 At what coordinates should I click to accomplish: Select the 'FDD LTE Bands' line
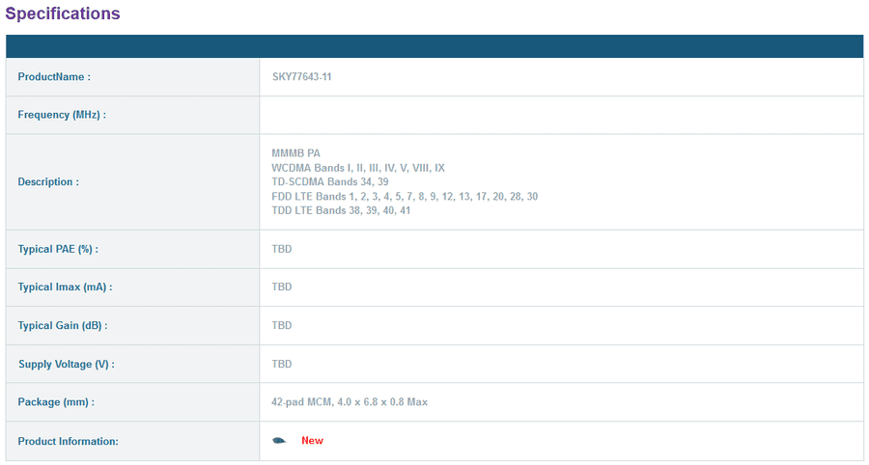point(405,196)
